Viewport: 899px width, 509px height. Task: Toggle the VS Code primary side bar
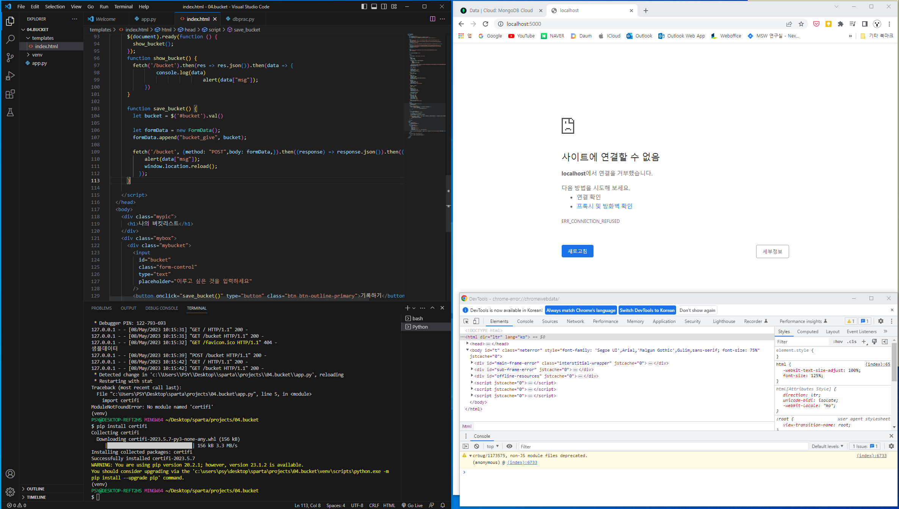coord(364,6)
